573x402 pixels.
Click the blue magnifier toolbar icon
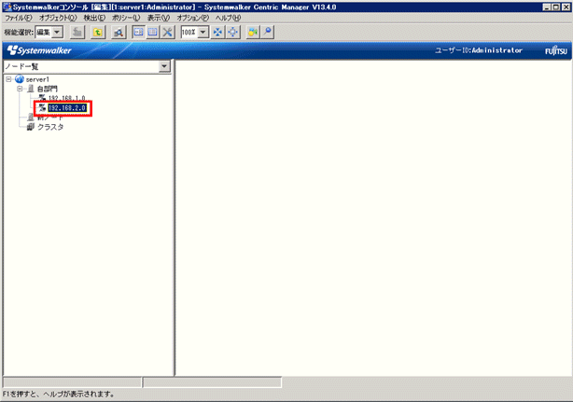coord(268,32)
